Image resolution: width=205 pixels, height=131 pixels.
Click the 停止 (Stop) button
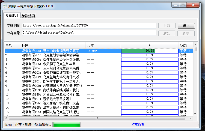pyautogui.click(x=186, y=26)
